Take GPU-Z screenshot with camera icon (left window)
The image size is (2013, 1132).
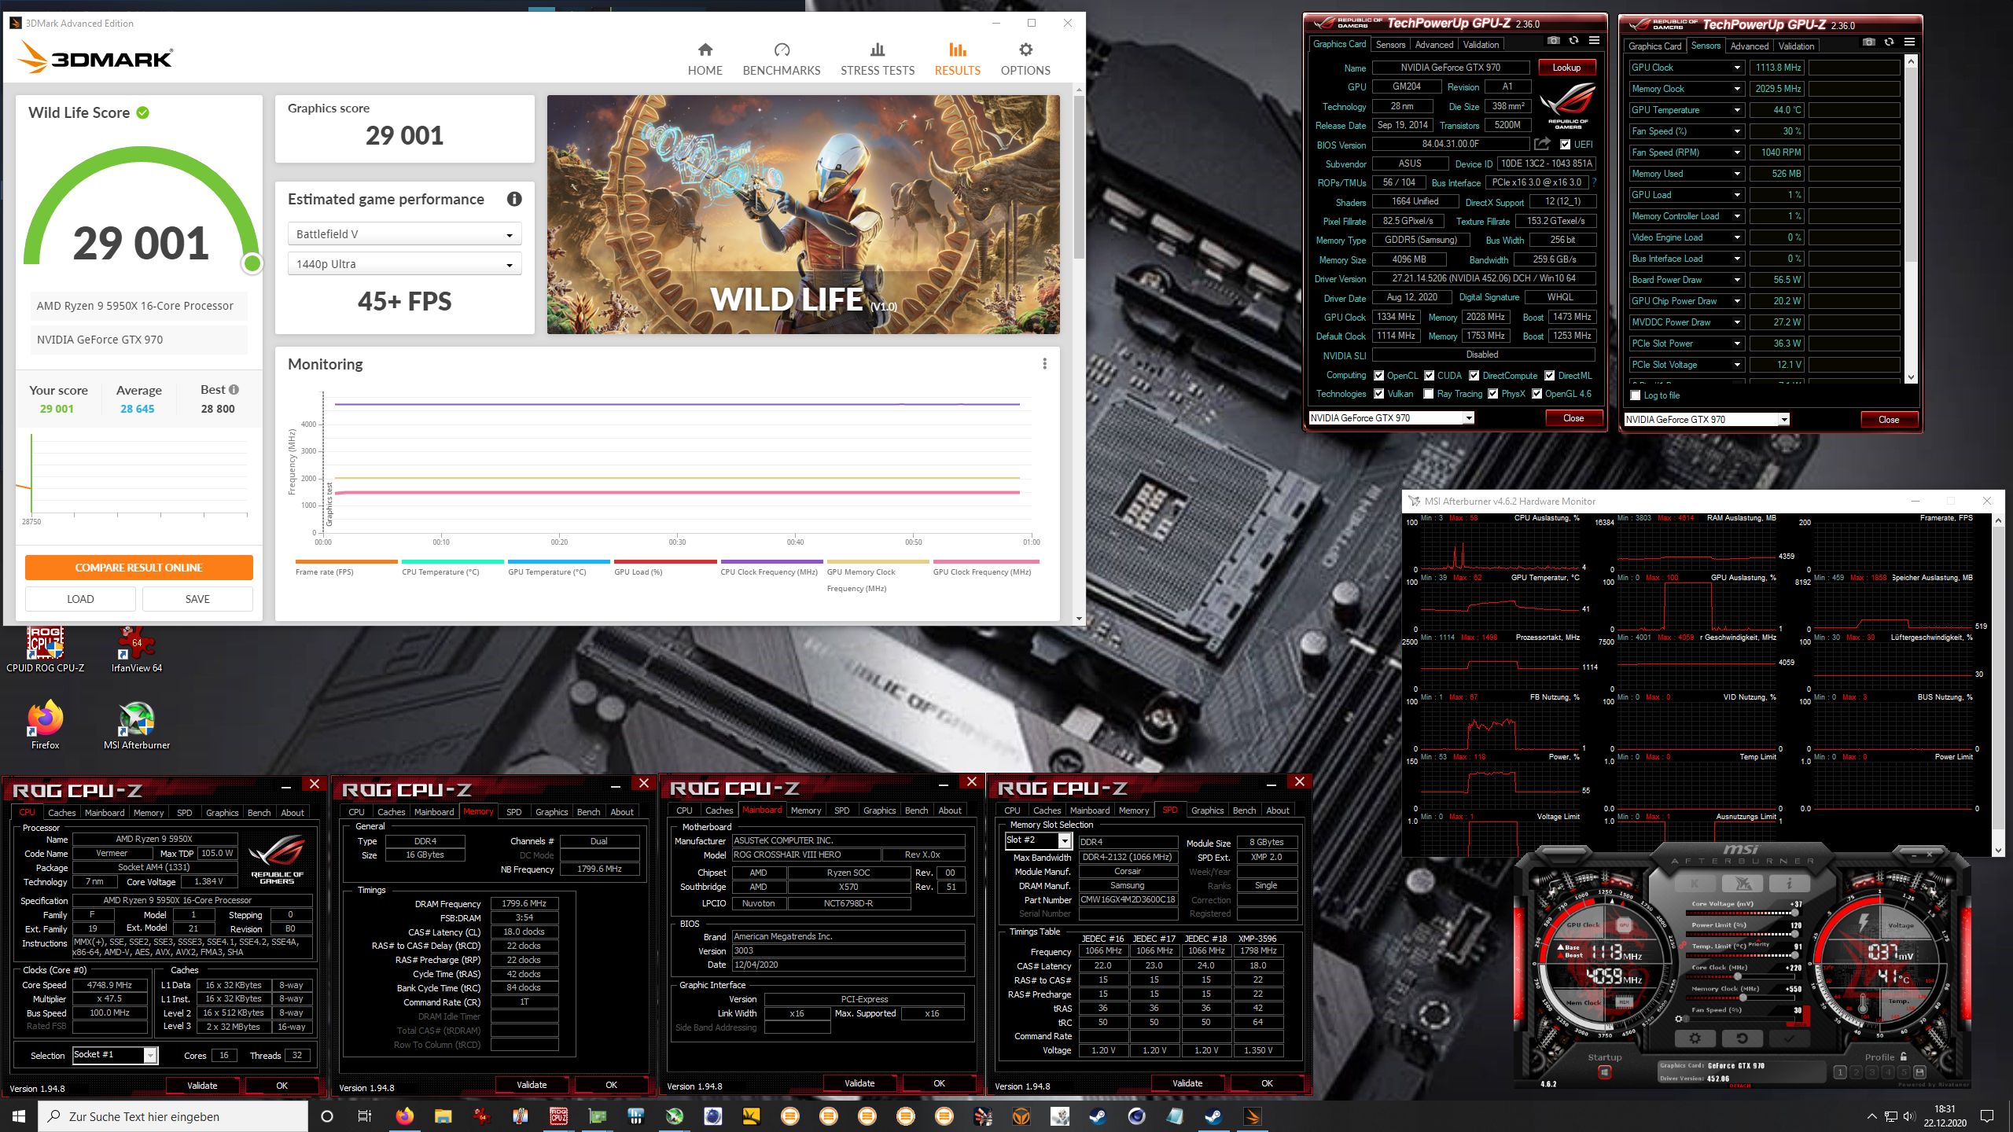pos(1553,41)
